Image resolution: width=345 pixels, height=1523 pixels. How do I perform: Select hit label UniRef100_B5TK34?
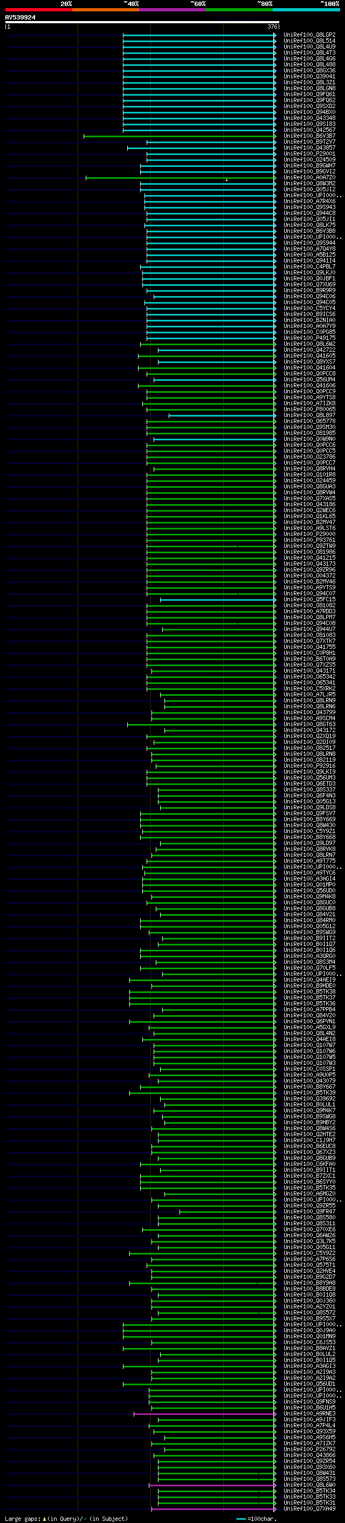(x=309, y=1491)
